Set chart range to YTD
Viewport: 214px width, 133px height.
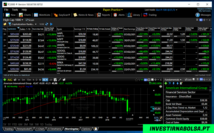pos(14,124)
